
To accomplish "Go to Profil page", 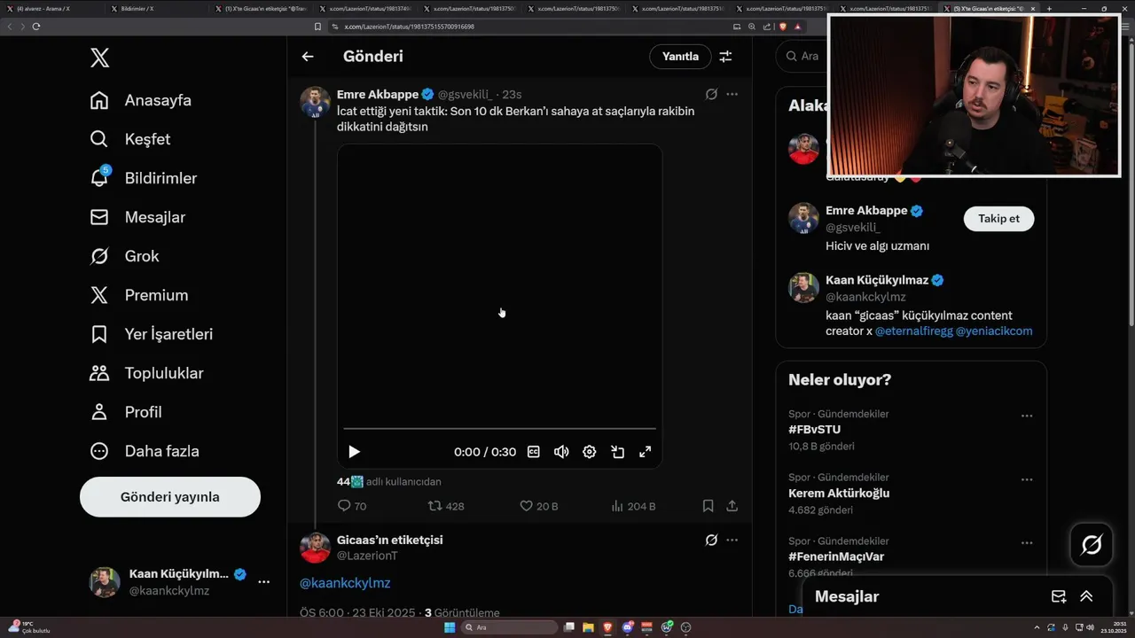I will coord(127,412).
